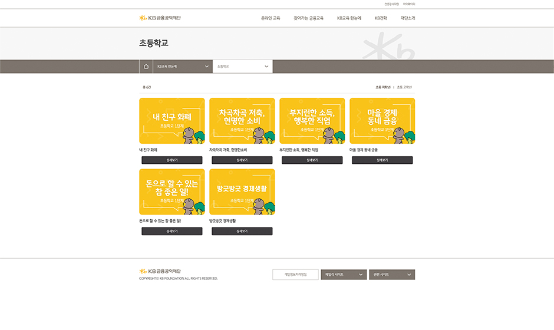Click 상세보기 under 방긋방긋 경제생활
Viewport: 554px width, 330px height.
coord(242,231)
